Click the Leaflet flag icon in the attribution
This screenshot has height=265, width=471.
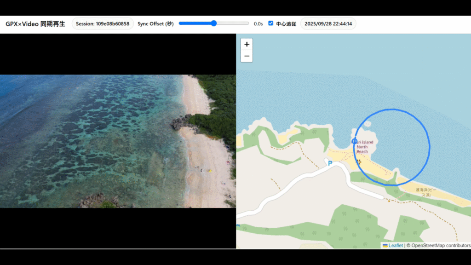(x=385, y=246)
